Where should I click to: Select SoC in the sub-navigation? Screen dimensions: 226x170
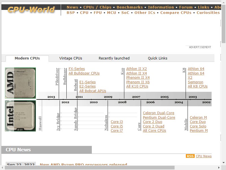tap(125, 13)
